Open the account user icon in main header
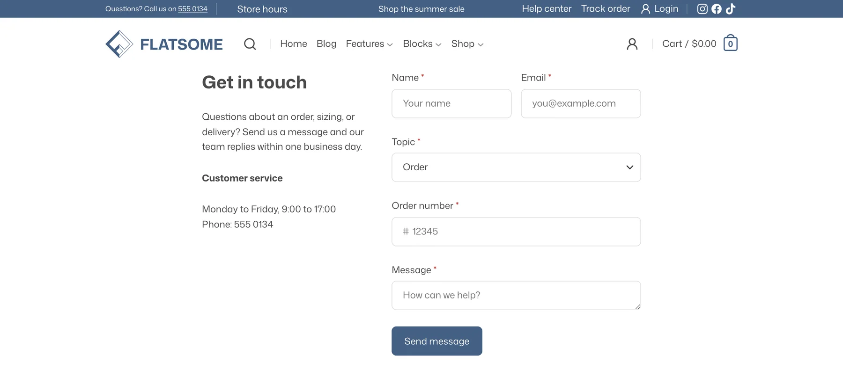Viewport: 843px width, 392px height. coord(632,44)
